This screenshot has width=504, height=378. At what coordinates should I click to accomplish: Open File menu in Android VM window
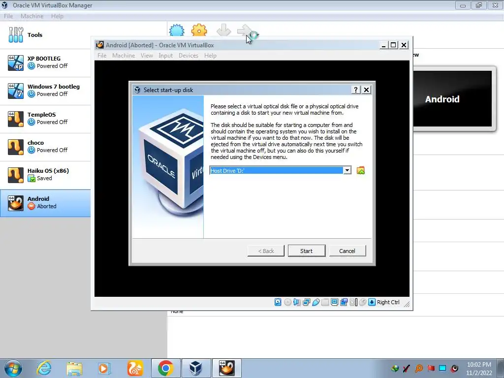102,55
